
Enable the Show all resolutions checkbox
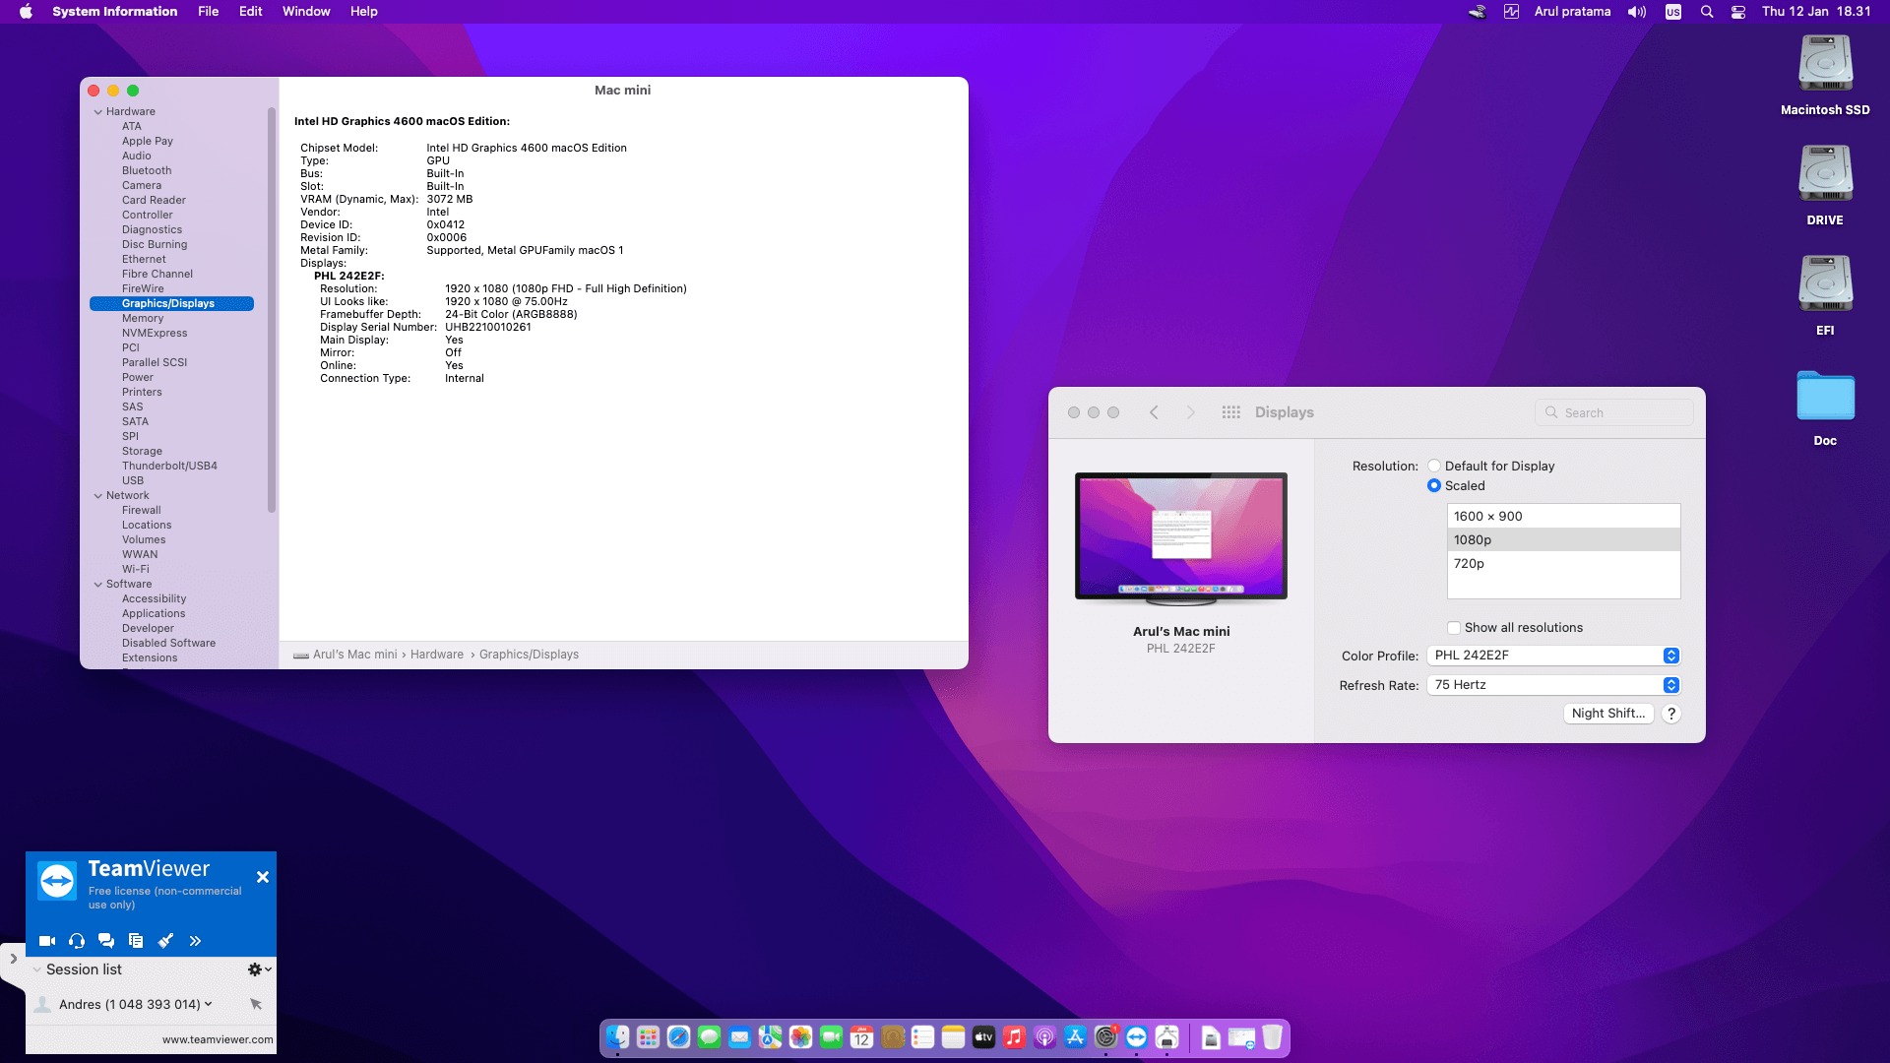1454,628
